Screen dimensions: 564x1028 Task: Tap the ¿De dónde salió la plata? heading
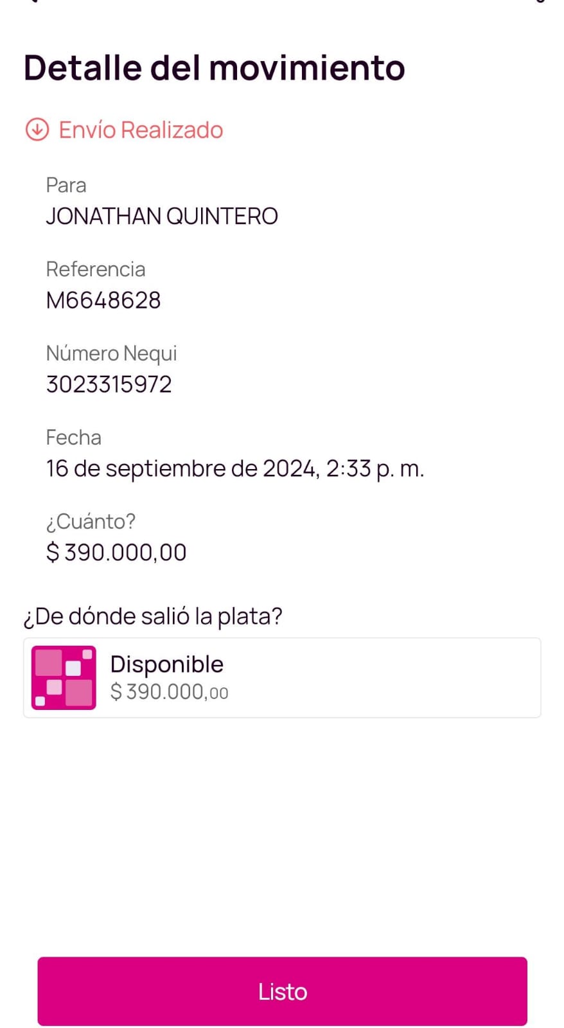[x=153, y=616]
